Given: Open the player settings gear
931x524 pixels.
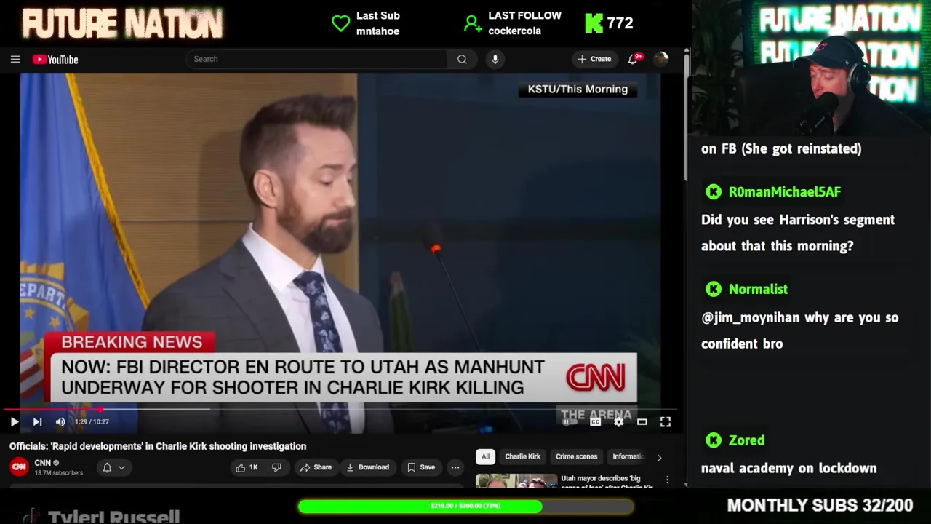Looking at the screenshot, I should tap(618, 421).
